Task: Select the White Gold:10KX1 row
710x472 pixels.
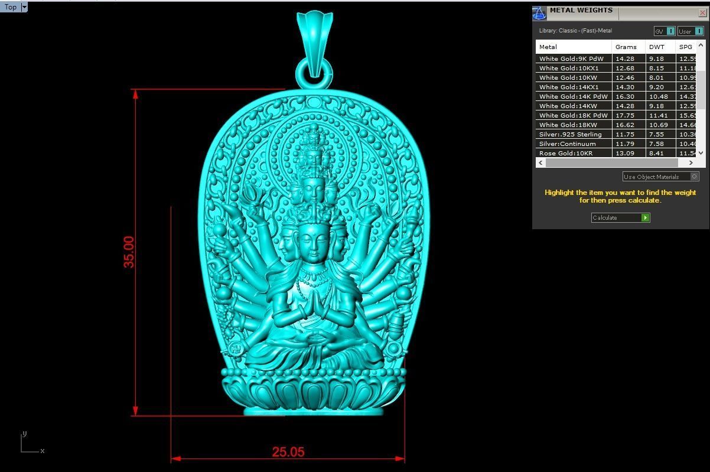Action: (x=617, y=68)
